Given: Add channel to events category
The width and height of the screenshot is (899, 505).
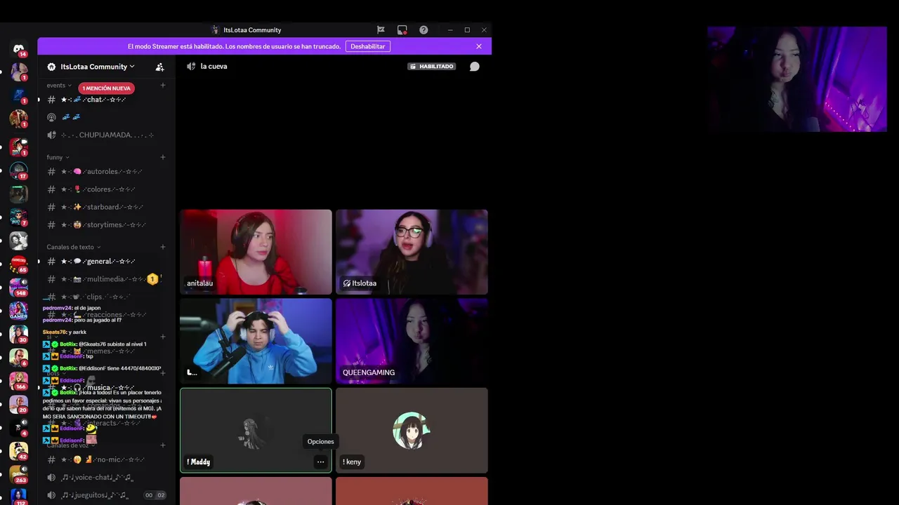Looking at the screenshot, I should point(163,86).
